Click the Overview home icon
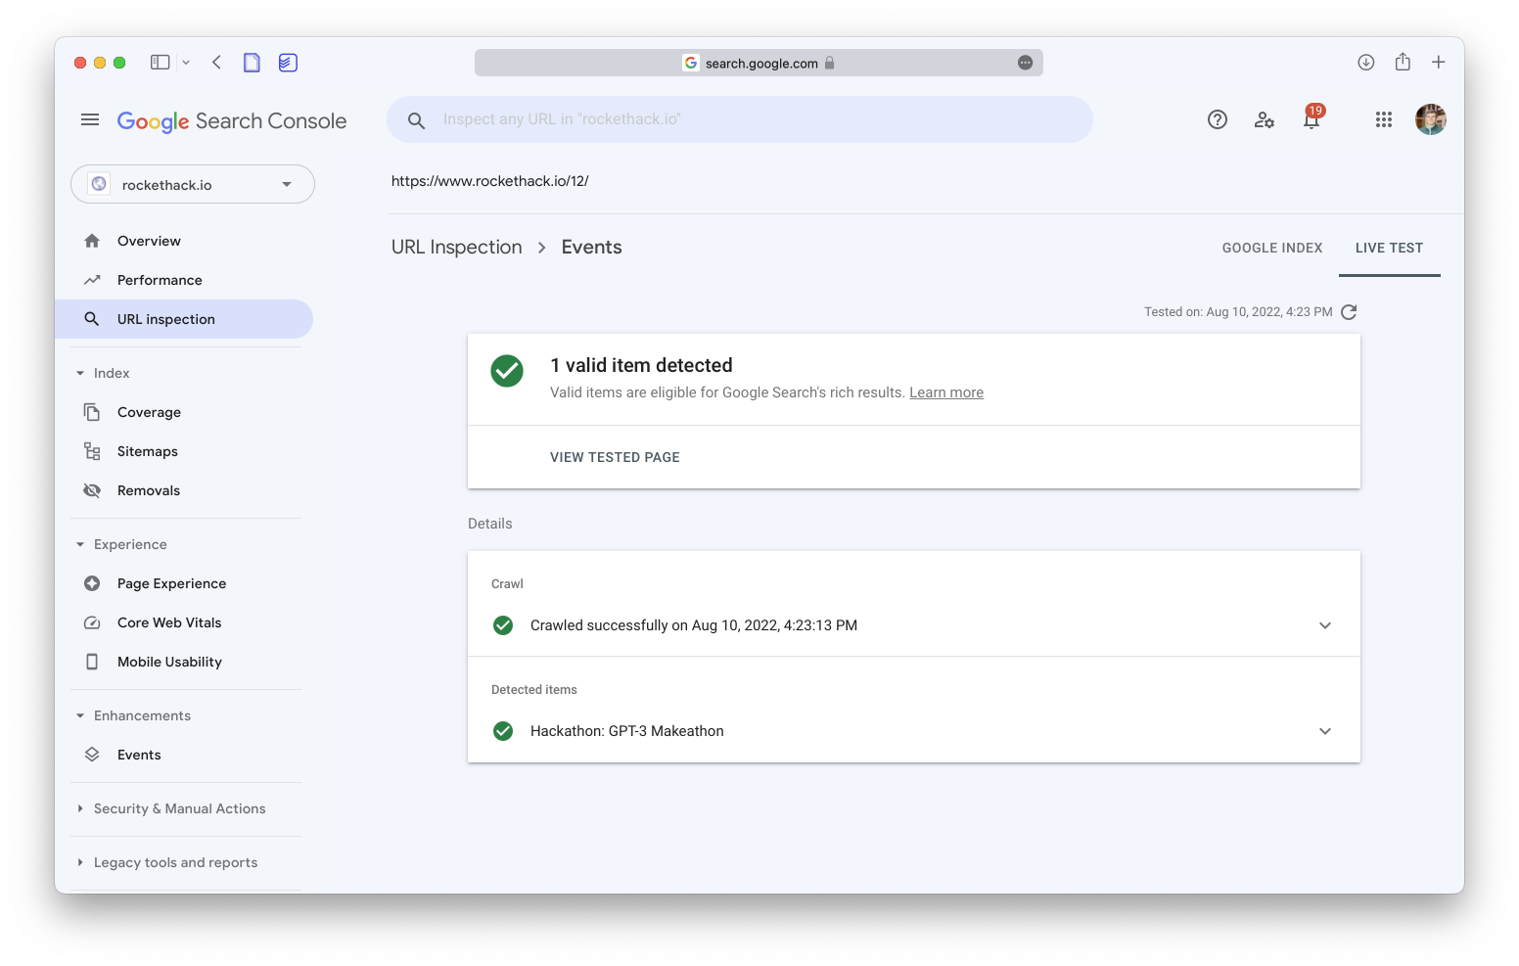1519x966 pixels. pos(92,241)
